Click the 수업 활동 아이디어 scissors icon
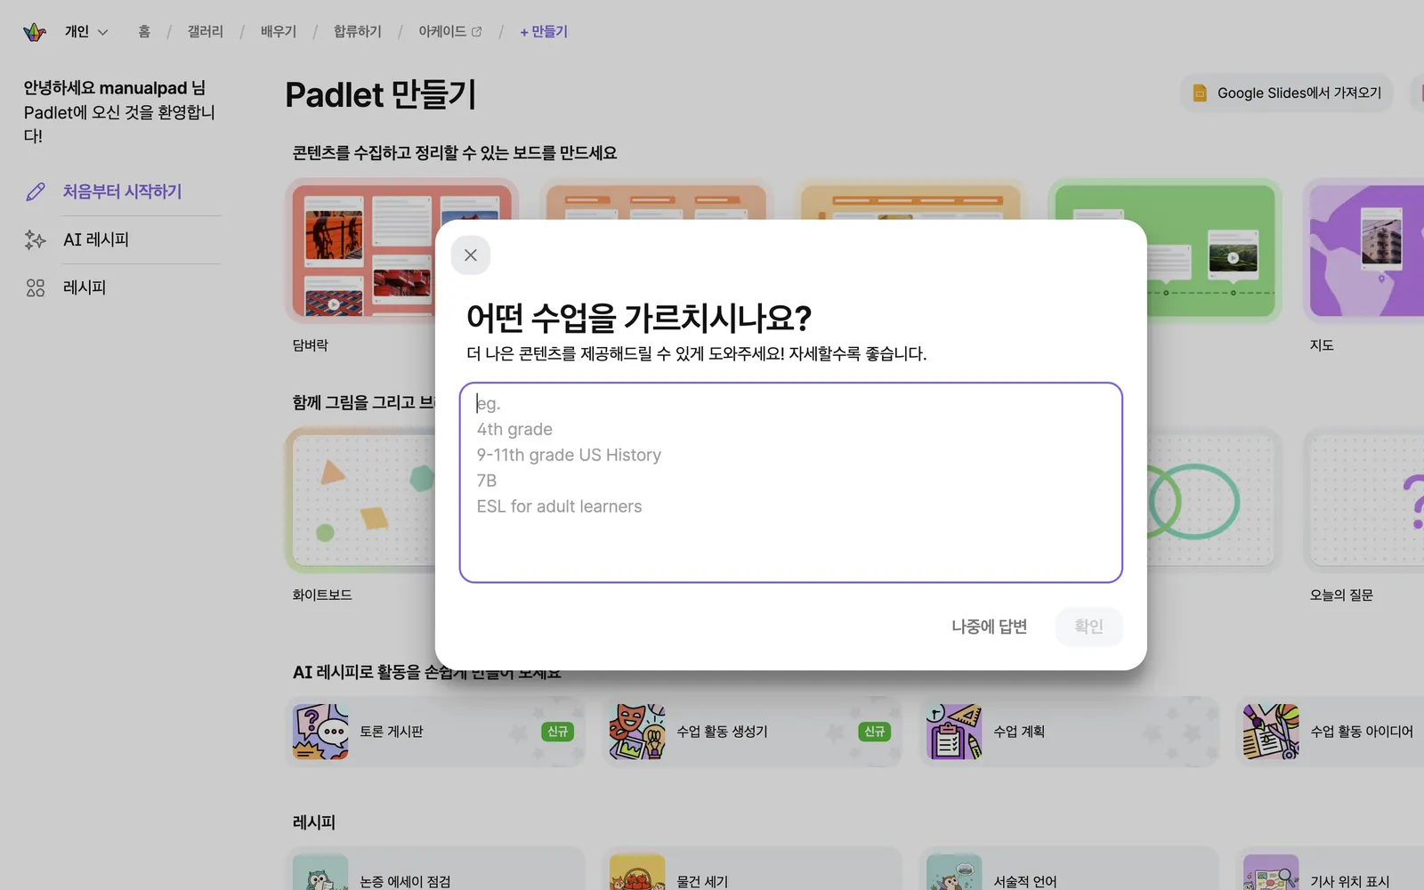 click(x=1271, y=732)
